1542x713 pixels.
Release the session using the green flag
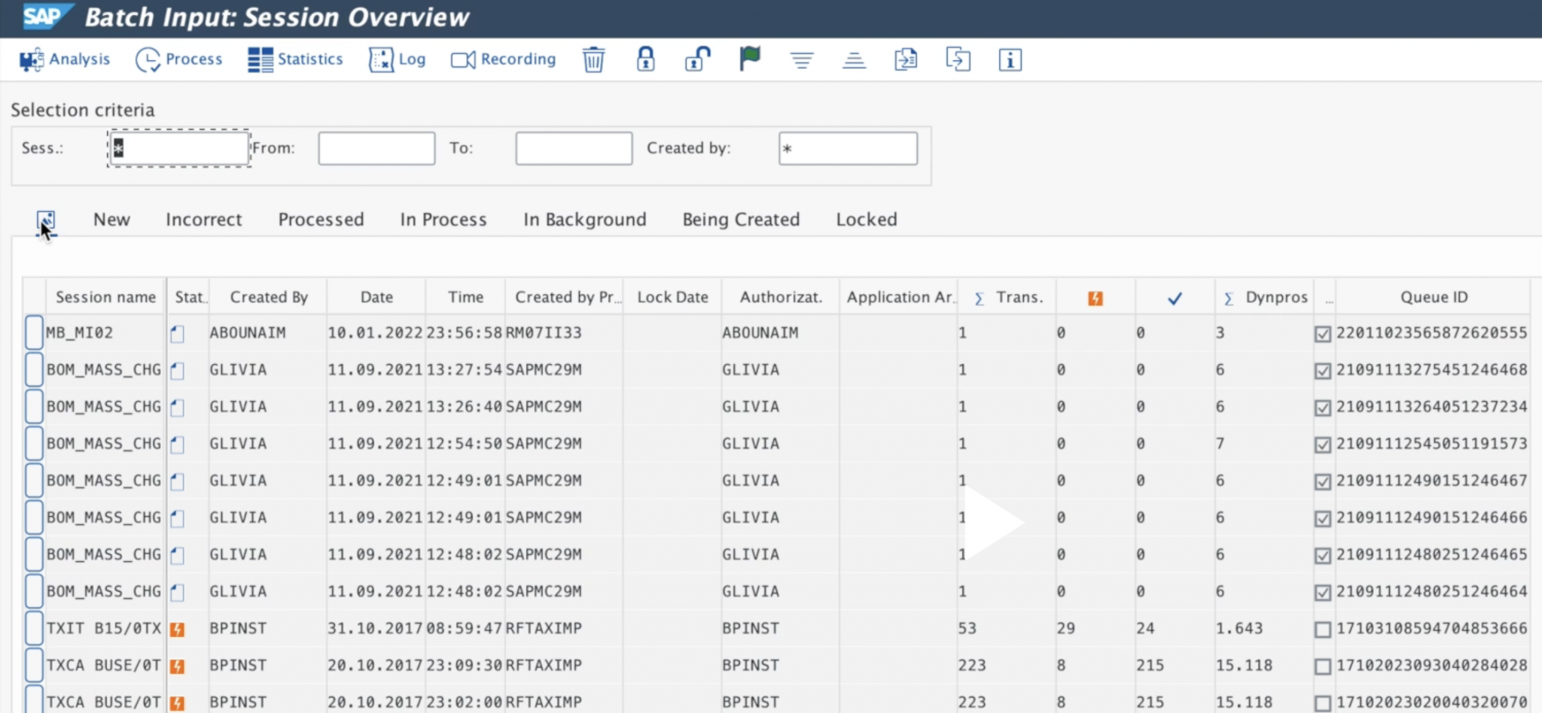(749, 59)
